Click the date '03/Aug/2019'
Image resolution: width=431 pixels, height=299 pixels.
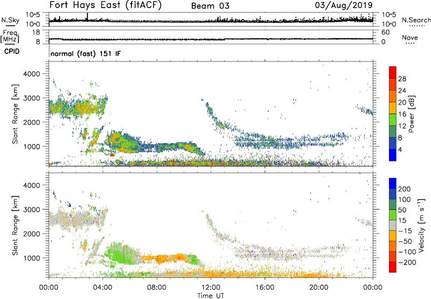pos(344,5)
